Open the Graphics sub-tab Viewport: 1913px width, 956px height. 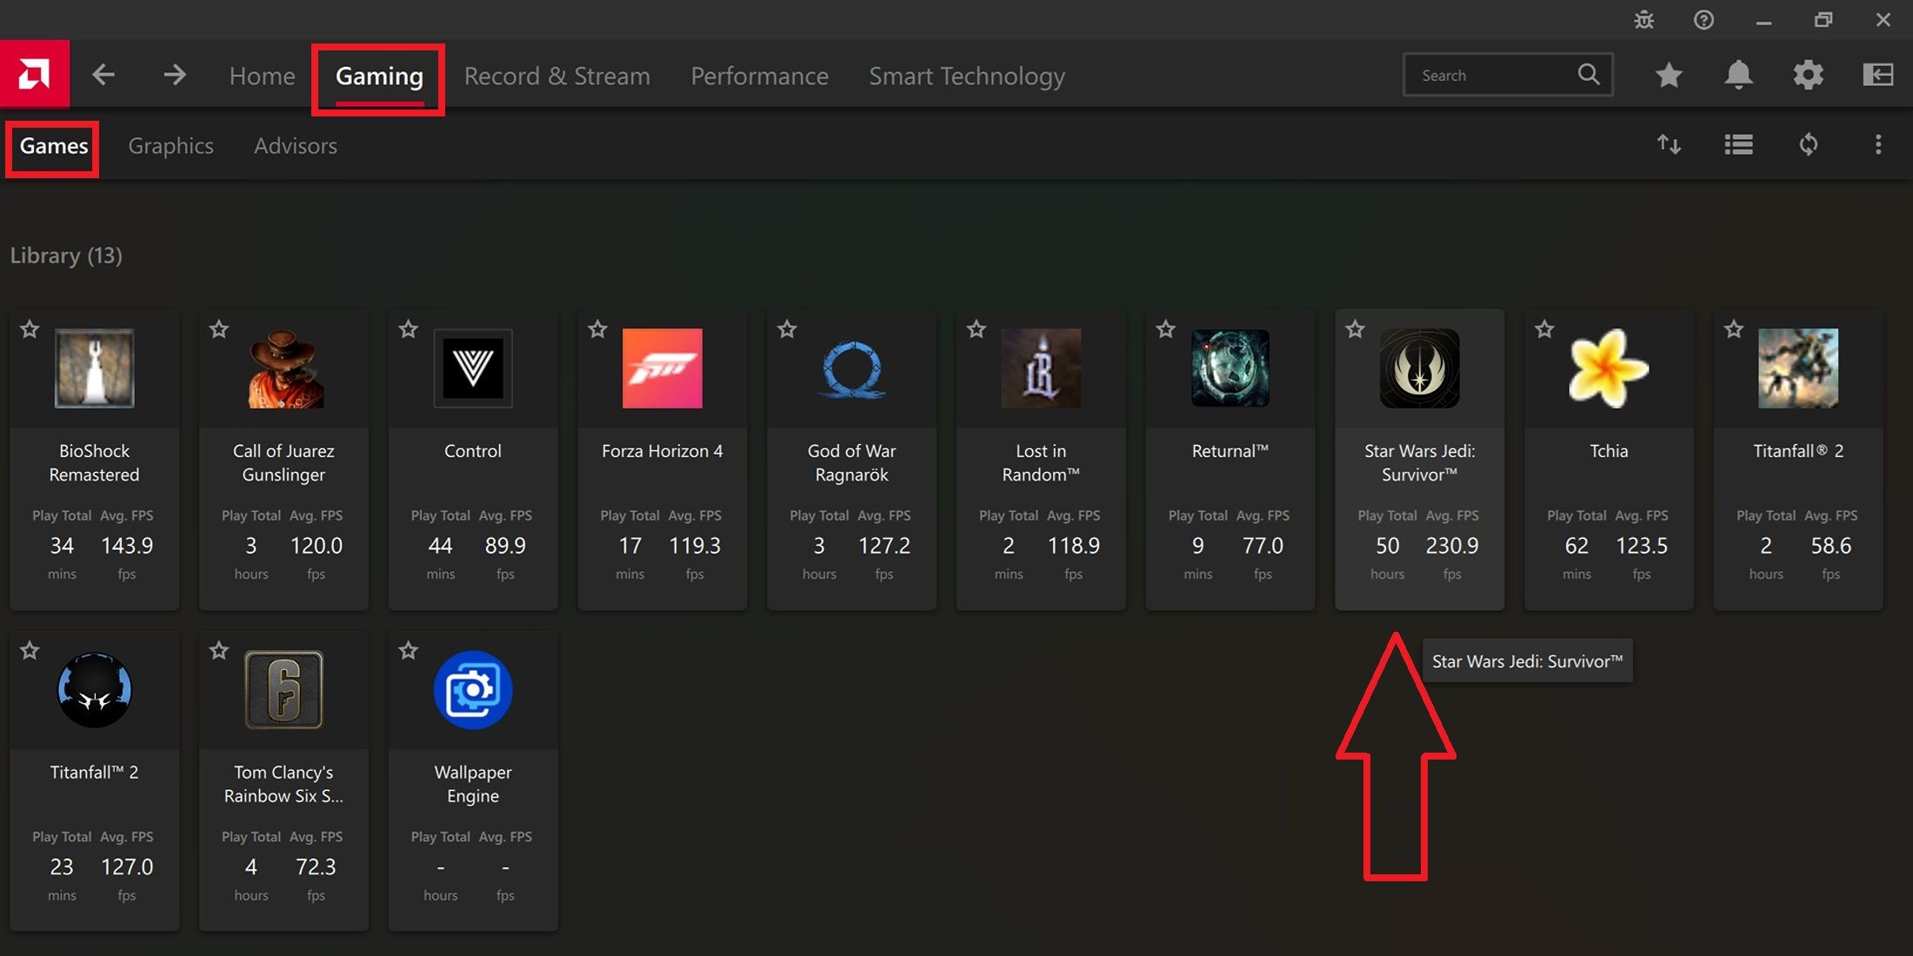point(170,146)
